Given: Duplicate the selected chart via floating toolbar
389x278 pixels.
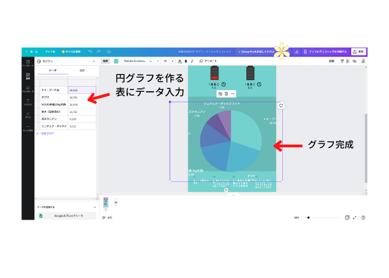Looking at the screenshot, I should coord(220,94).
